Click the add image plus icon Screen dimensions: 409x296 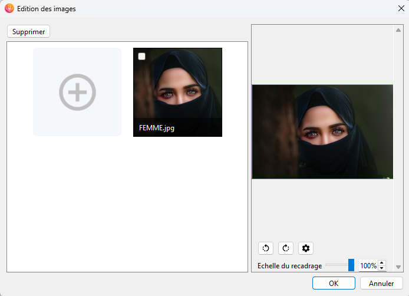click(x=77, y=92)
